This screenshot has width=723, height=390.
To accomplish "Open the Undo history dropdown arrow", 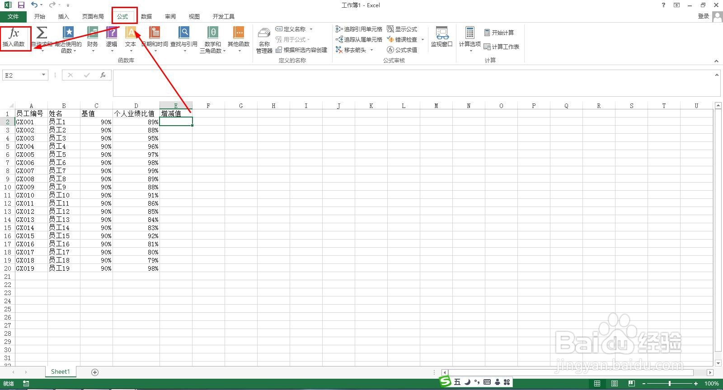I will coord(41,5).
